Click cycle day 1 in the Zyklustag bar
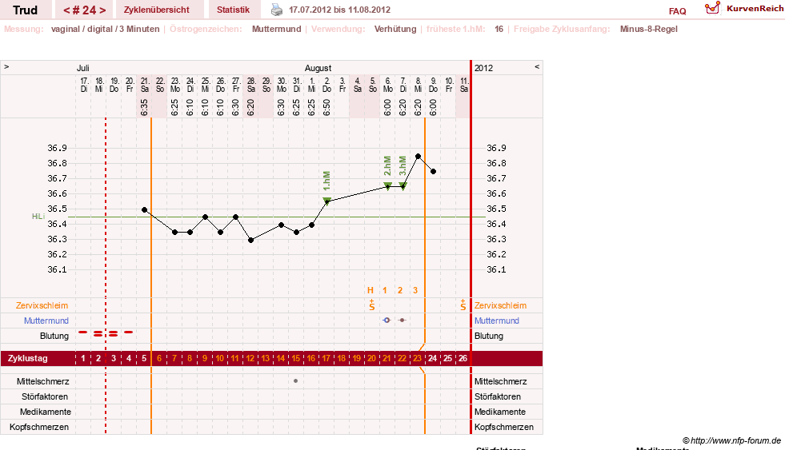This screenshot has height=450, width=785. click(83, 359)
